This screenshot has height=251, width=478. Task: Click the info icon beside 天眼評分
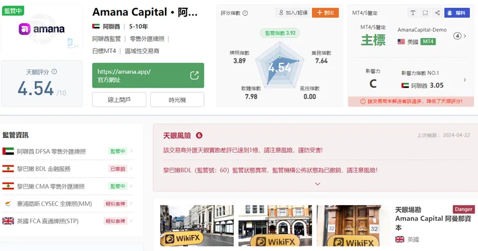[x=54, y=72]
